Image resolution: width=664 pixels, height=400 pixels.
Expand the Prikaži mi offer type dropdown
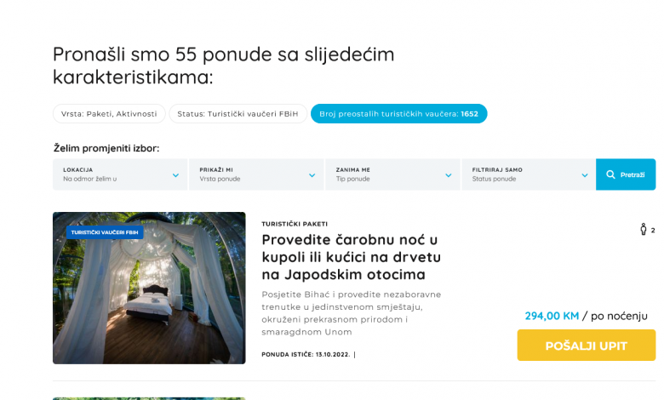(256, 174)
